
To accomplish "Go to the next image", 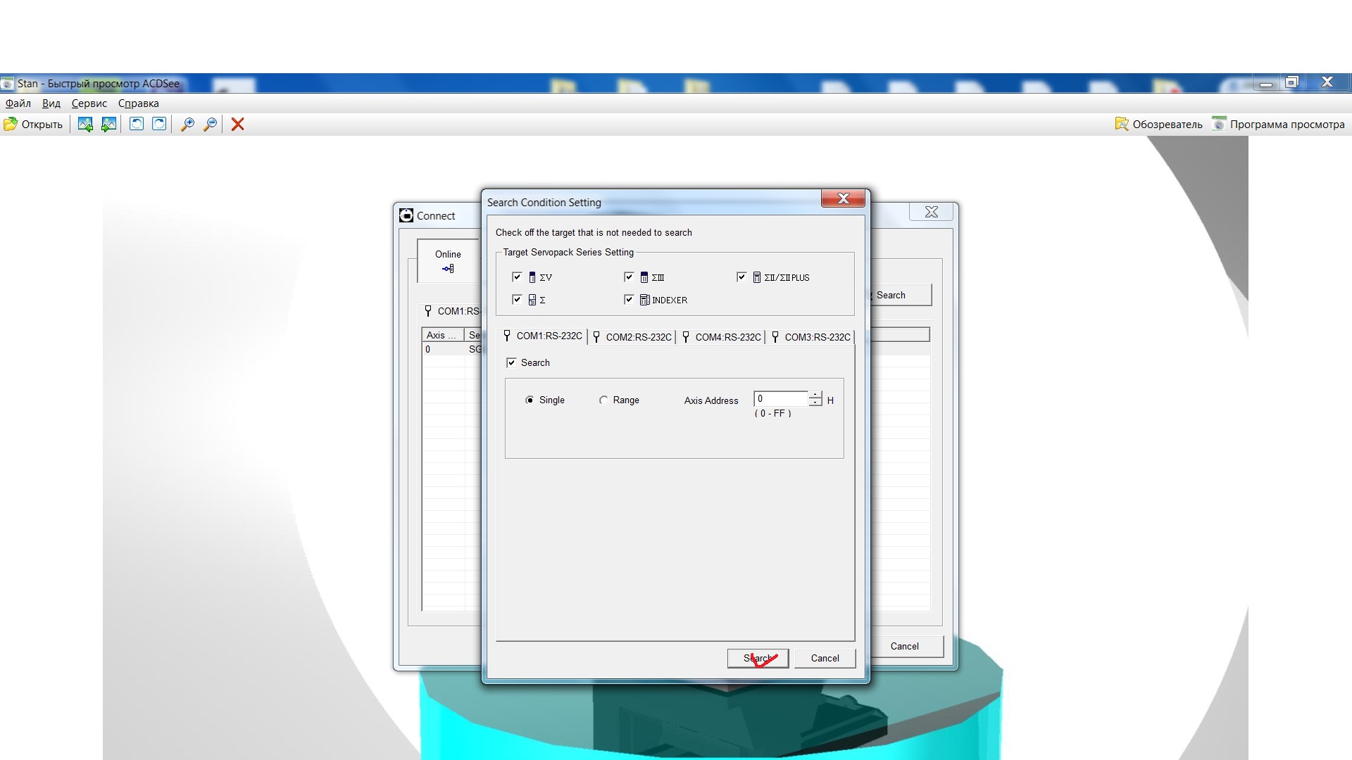I will [108, 125].
